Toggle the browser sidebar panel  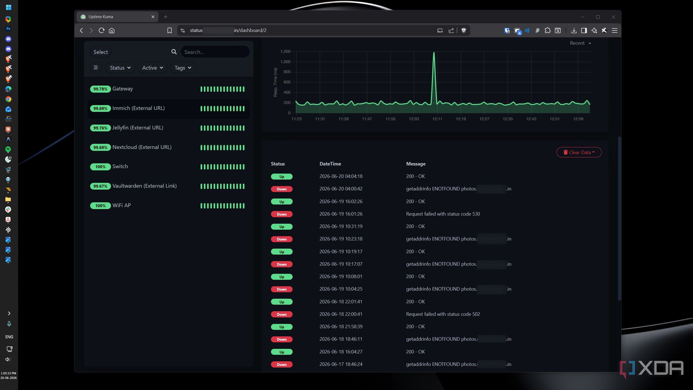point(584,30)
